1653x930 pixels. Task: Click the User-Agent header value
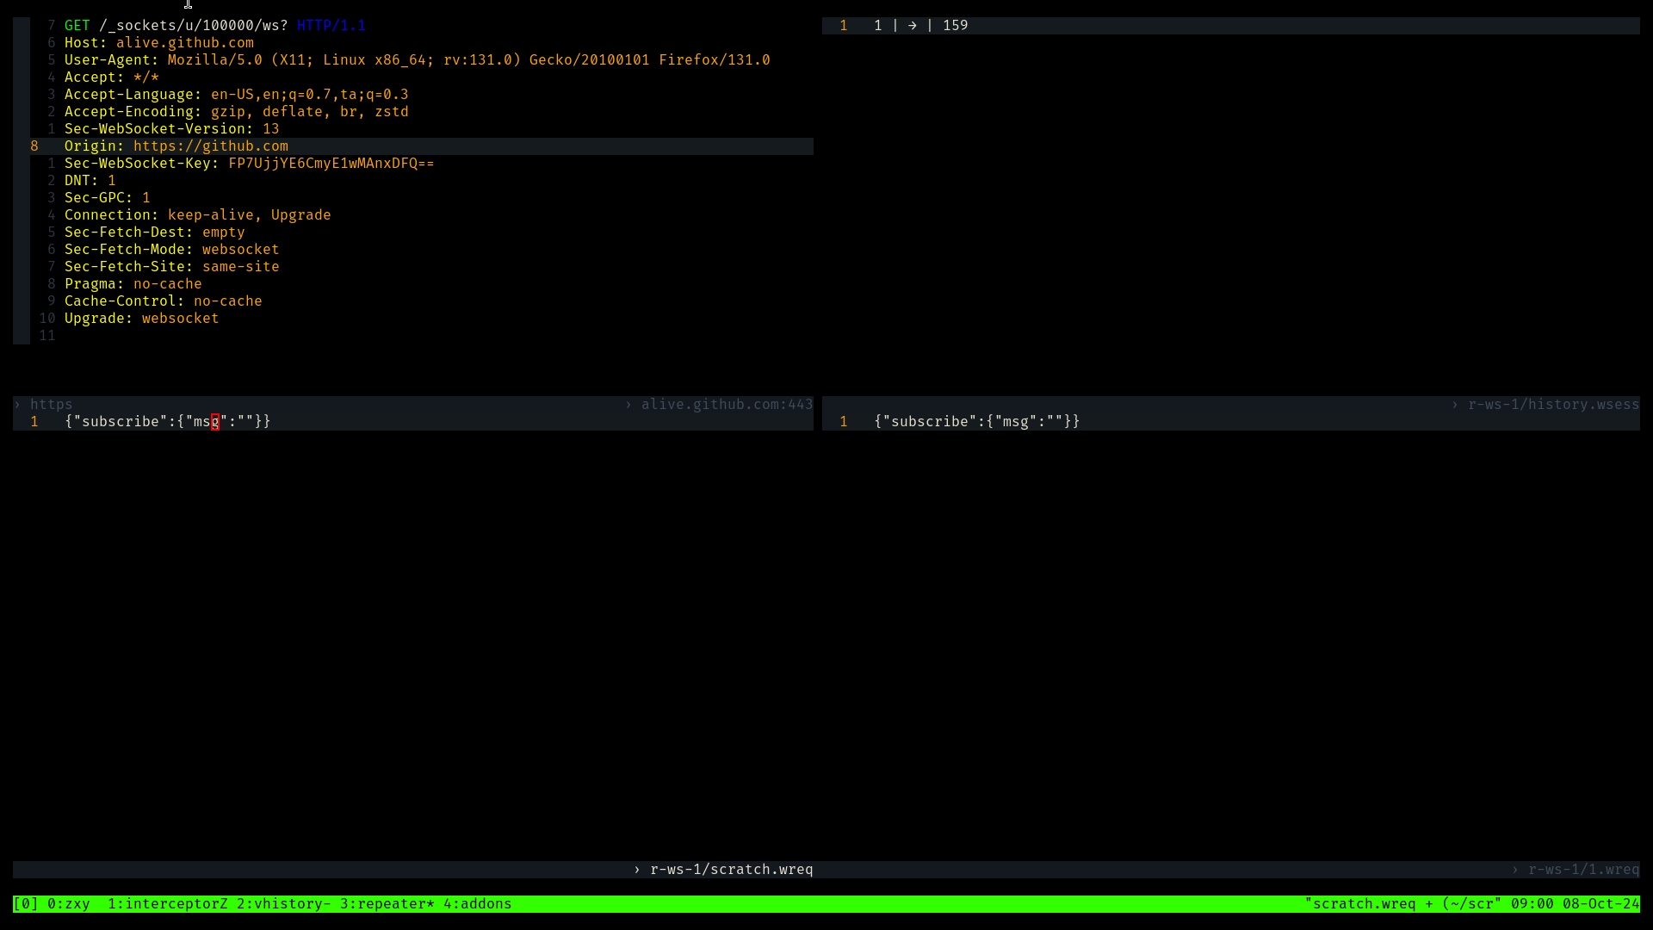[x=468, y=59]
